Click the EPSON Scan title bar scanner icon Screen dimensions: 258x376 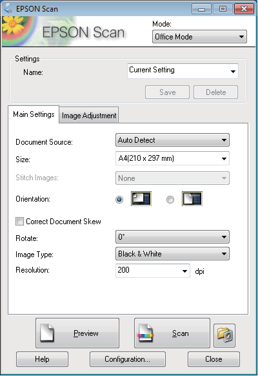pyautogui.click(x=8, y=8)
